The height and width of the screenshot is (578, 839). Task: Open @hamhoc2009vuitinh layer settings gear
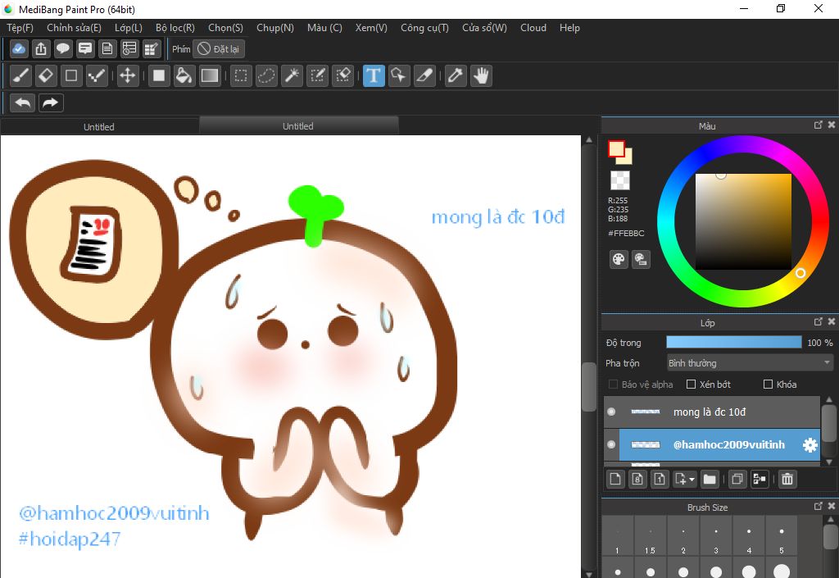(x=810, y=444)
